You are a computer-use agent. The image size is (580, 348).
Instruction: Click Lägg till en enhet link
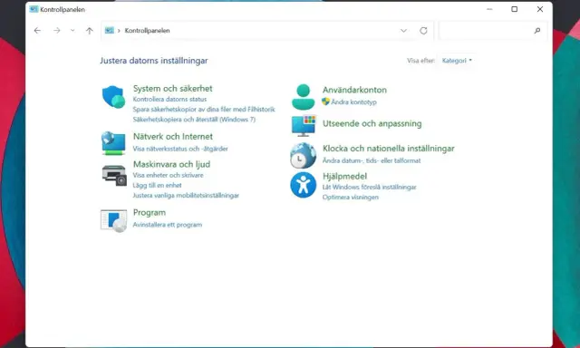(x=157, y=185)
